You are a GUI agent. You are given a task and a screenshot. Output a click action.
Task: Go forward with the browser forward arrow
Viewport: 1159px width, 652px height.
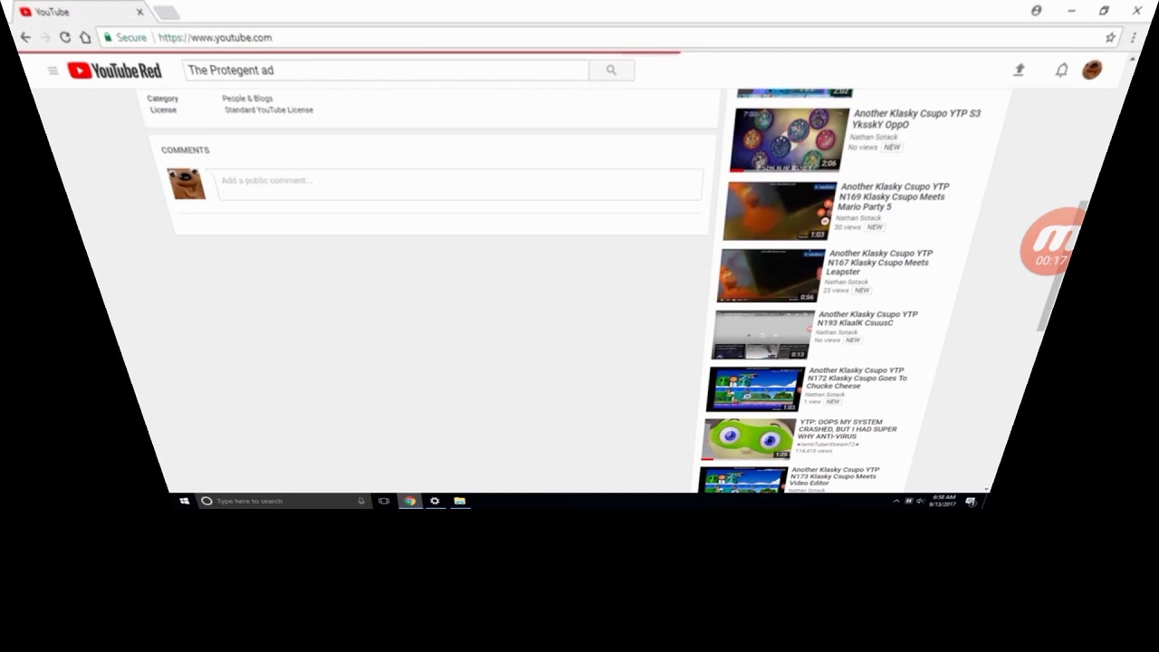click(45, 37)
